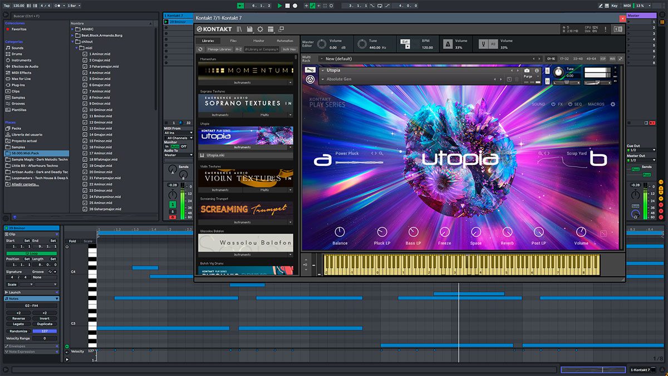Viewport: 668px width, 376px height.
Task: Click the Utopia instrument wrench icon
Action: point(311,70)
